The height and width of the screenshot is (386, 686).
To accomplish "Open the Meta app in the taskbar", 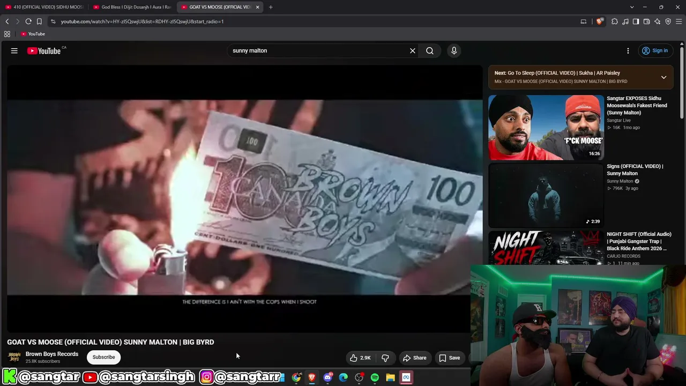I will click(406, 377).
